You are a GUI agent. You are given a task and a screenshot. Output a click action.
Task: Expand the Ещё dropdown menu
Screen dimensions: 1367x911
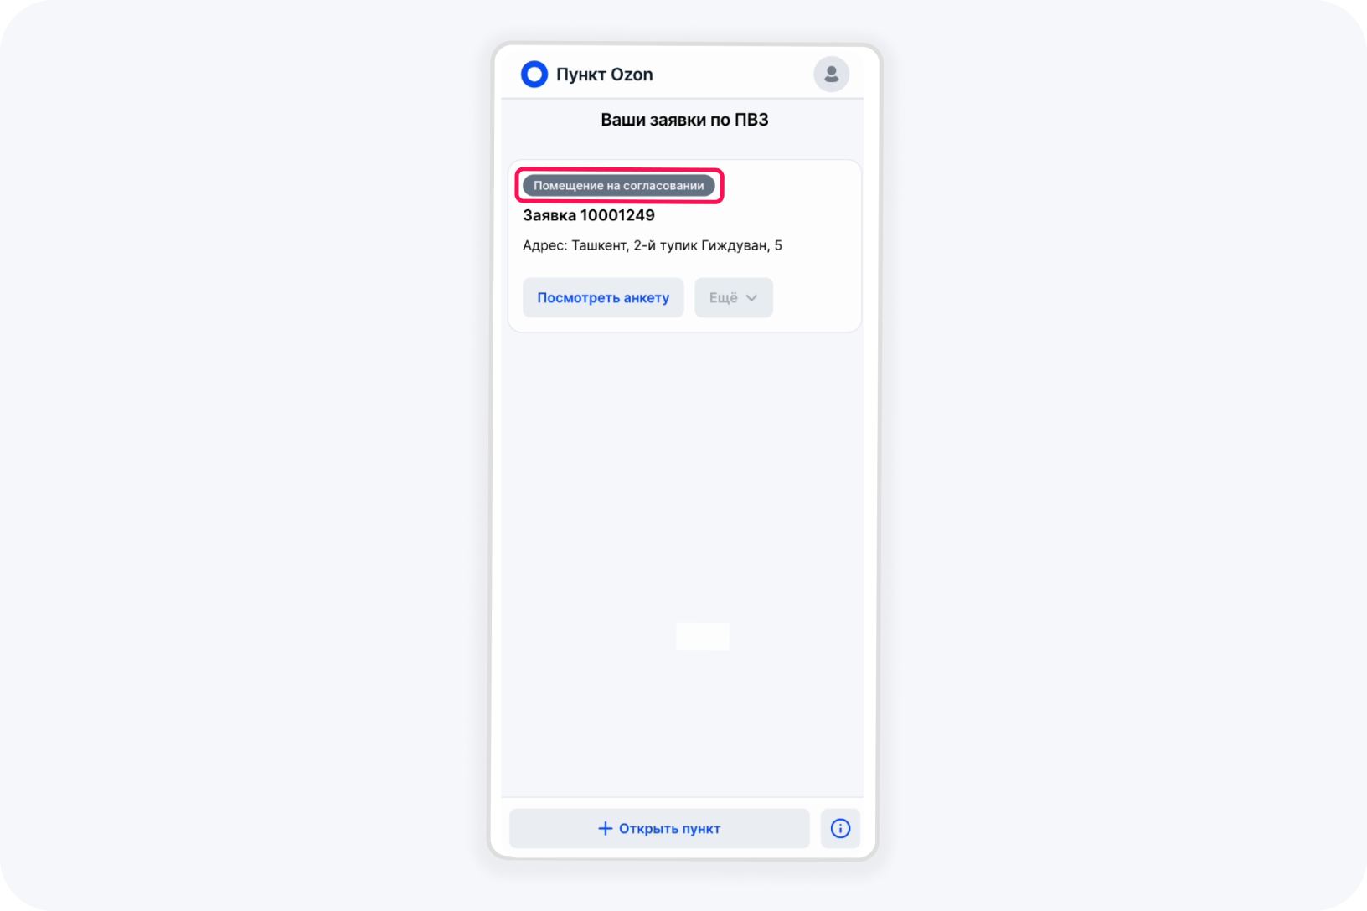[x=734, y=298]
